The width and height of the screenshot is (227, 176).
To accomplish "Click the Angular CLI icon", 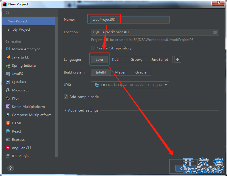I will (8, 148).
